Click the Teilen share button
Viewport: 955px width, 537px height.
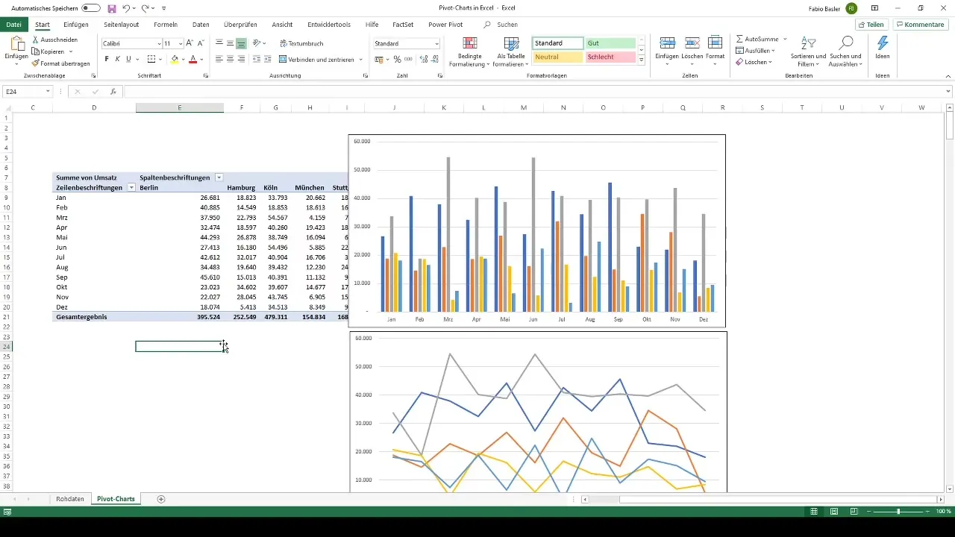click(871, 25)
